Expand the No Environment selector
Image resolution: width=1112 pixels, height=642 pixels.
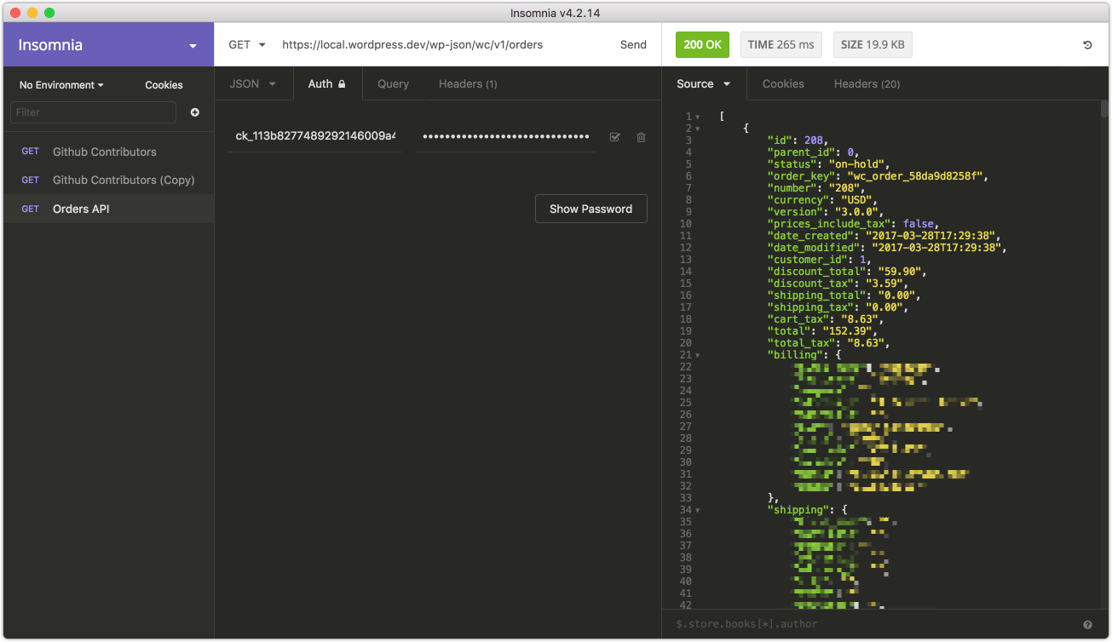tap(61, 85)
